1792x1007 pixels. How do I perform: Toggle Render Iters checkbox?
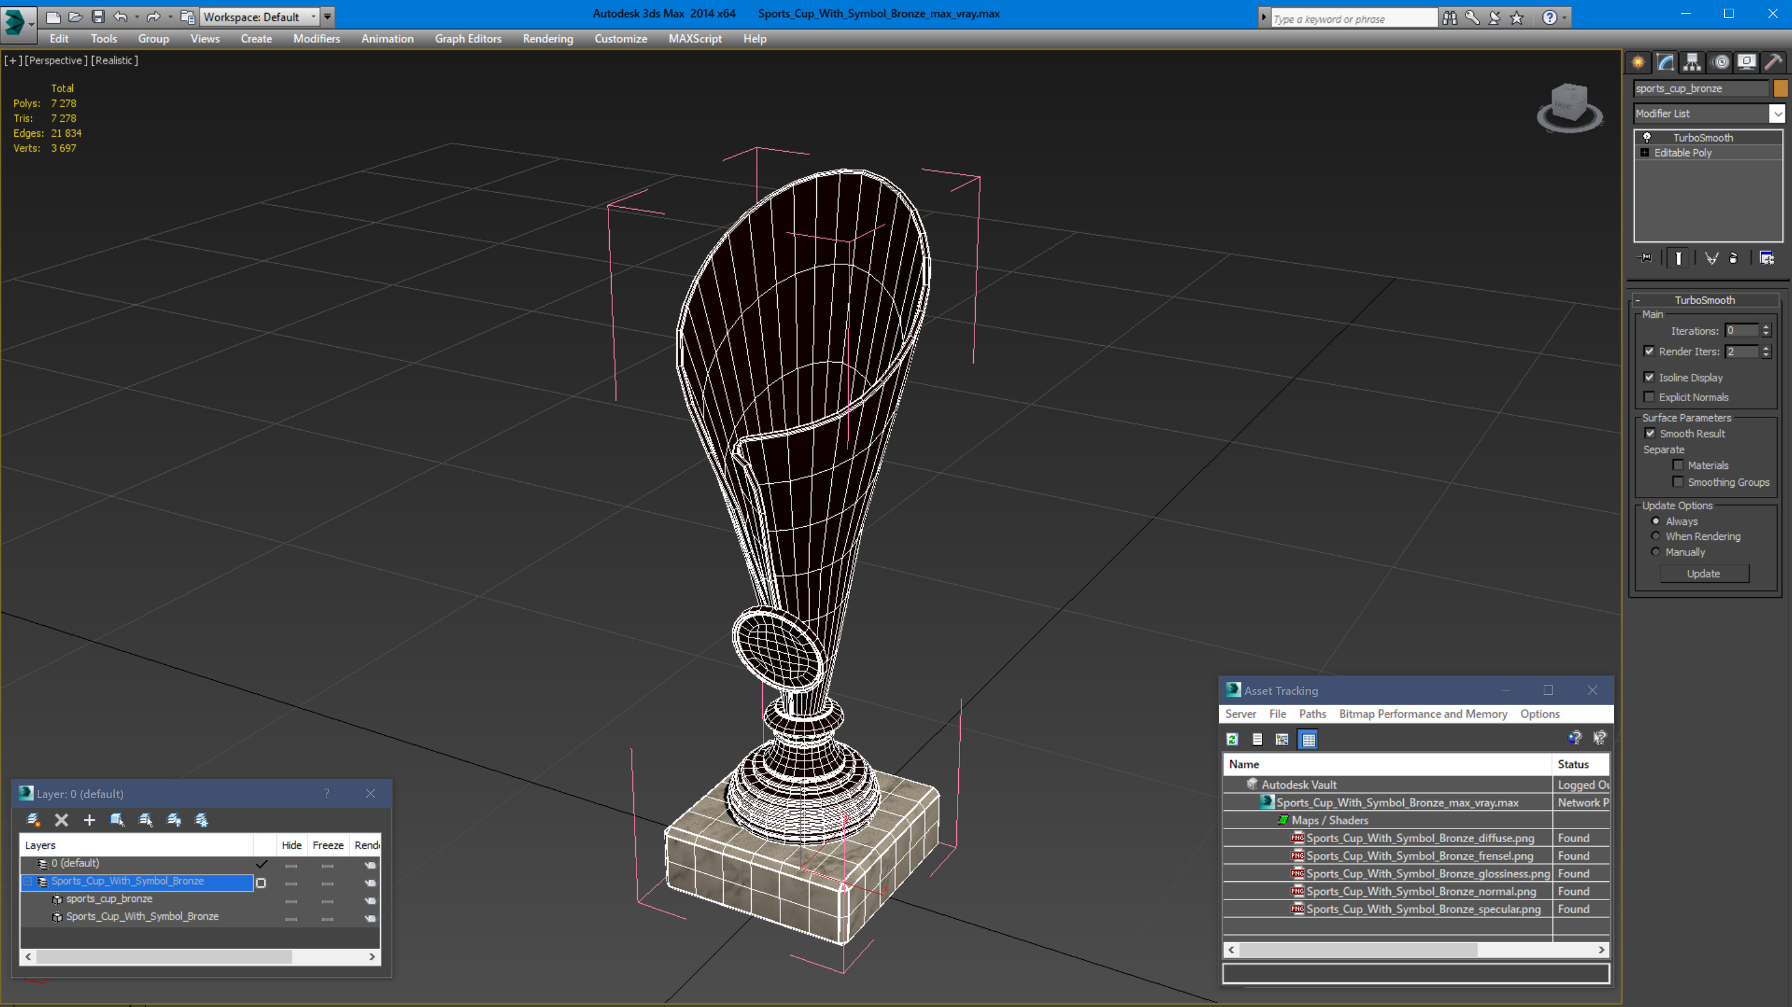[x=1649, y=351]
